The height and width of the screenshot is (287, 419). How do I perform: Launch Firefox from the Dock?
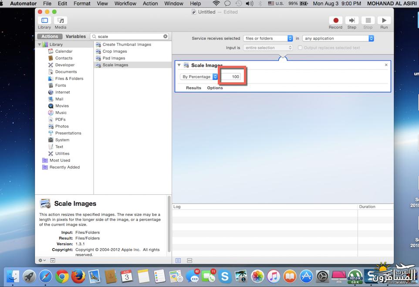click(78, 276)
